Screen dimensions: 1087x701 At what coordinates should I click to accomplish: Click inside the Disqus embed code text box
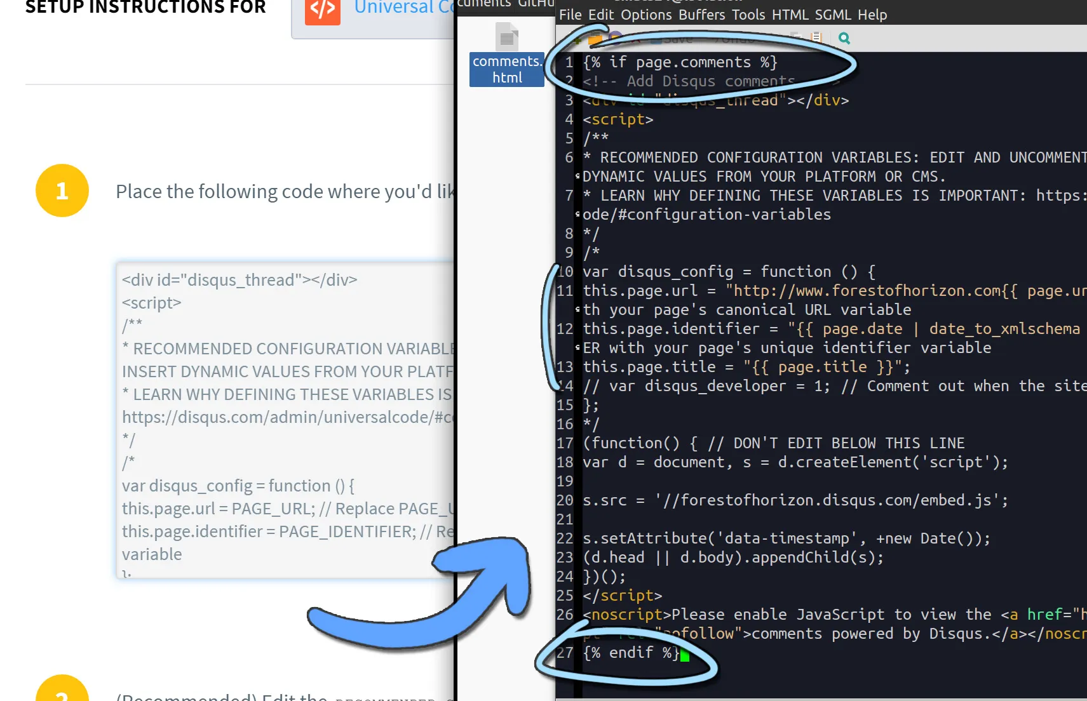[285, 420]
